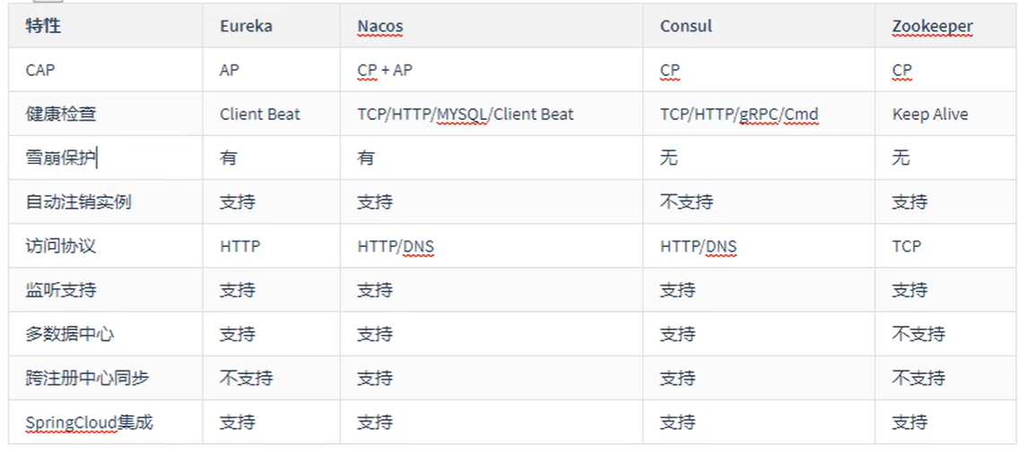Click Eureka's 支持 in SpringCloud集成 row
The width and height of the screenshot is (1026, 452).
tap(238, 422)
